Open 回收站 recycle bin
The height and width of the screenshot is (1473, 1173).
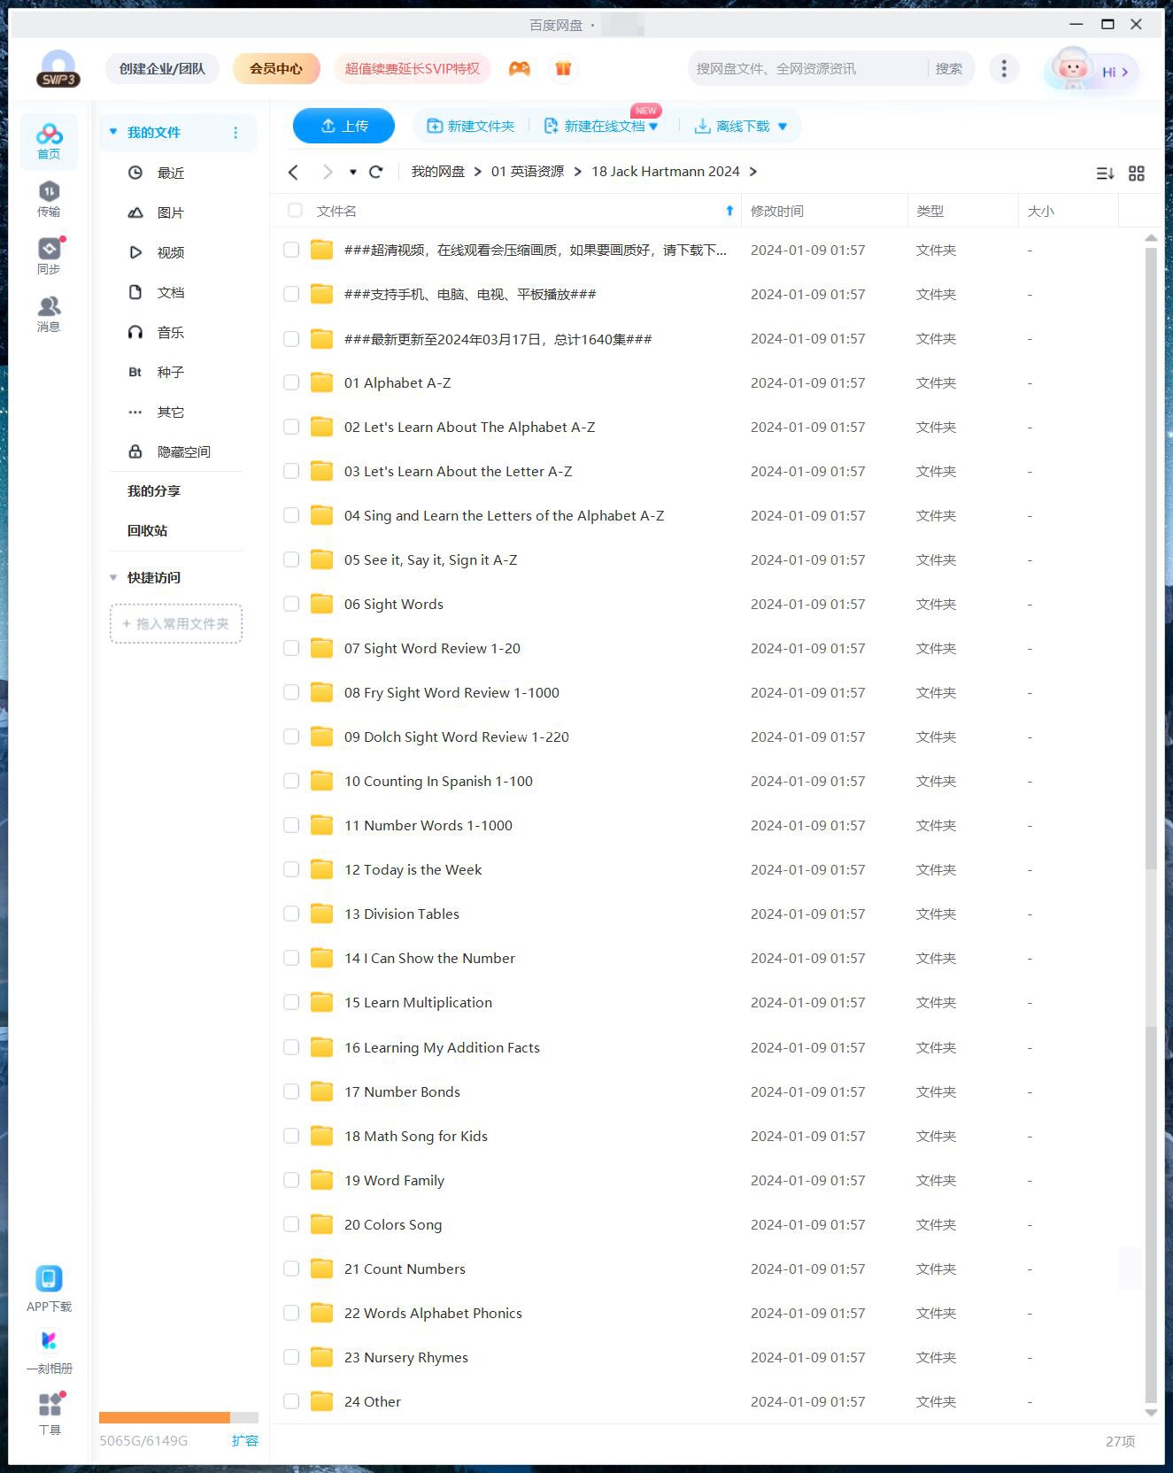pos(147,530)
